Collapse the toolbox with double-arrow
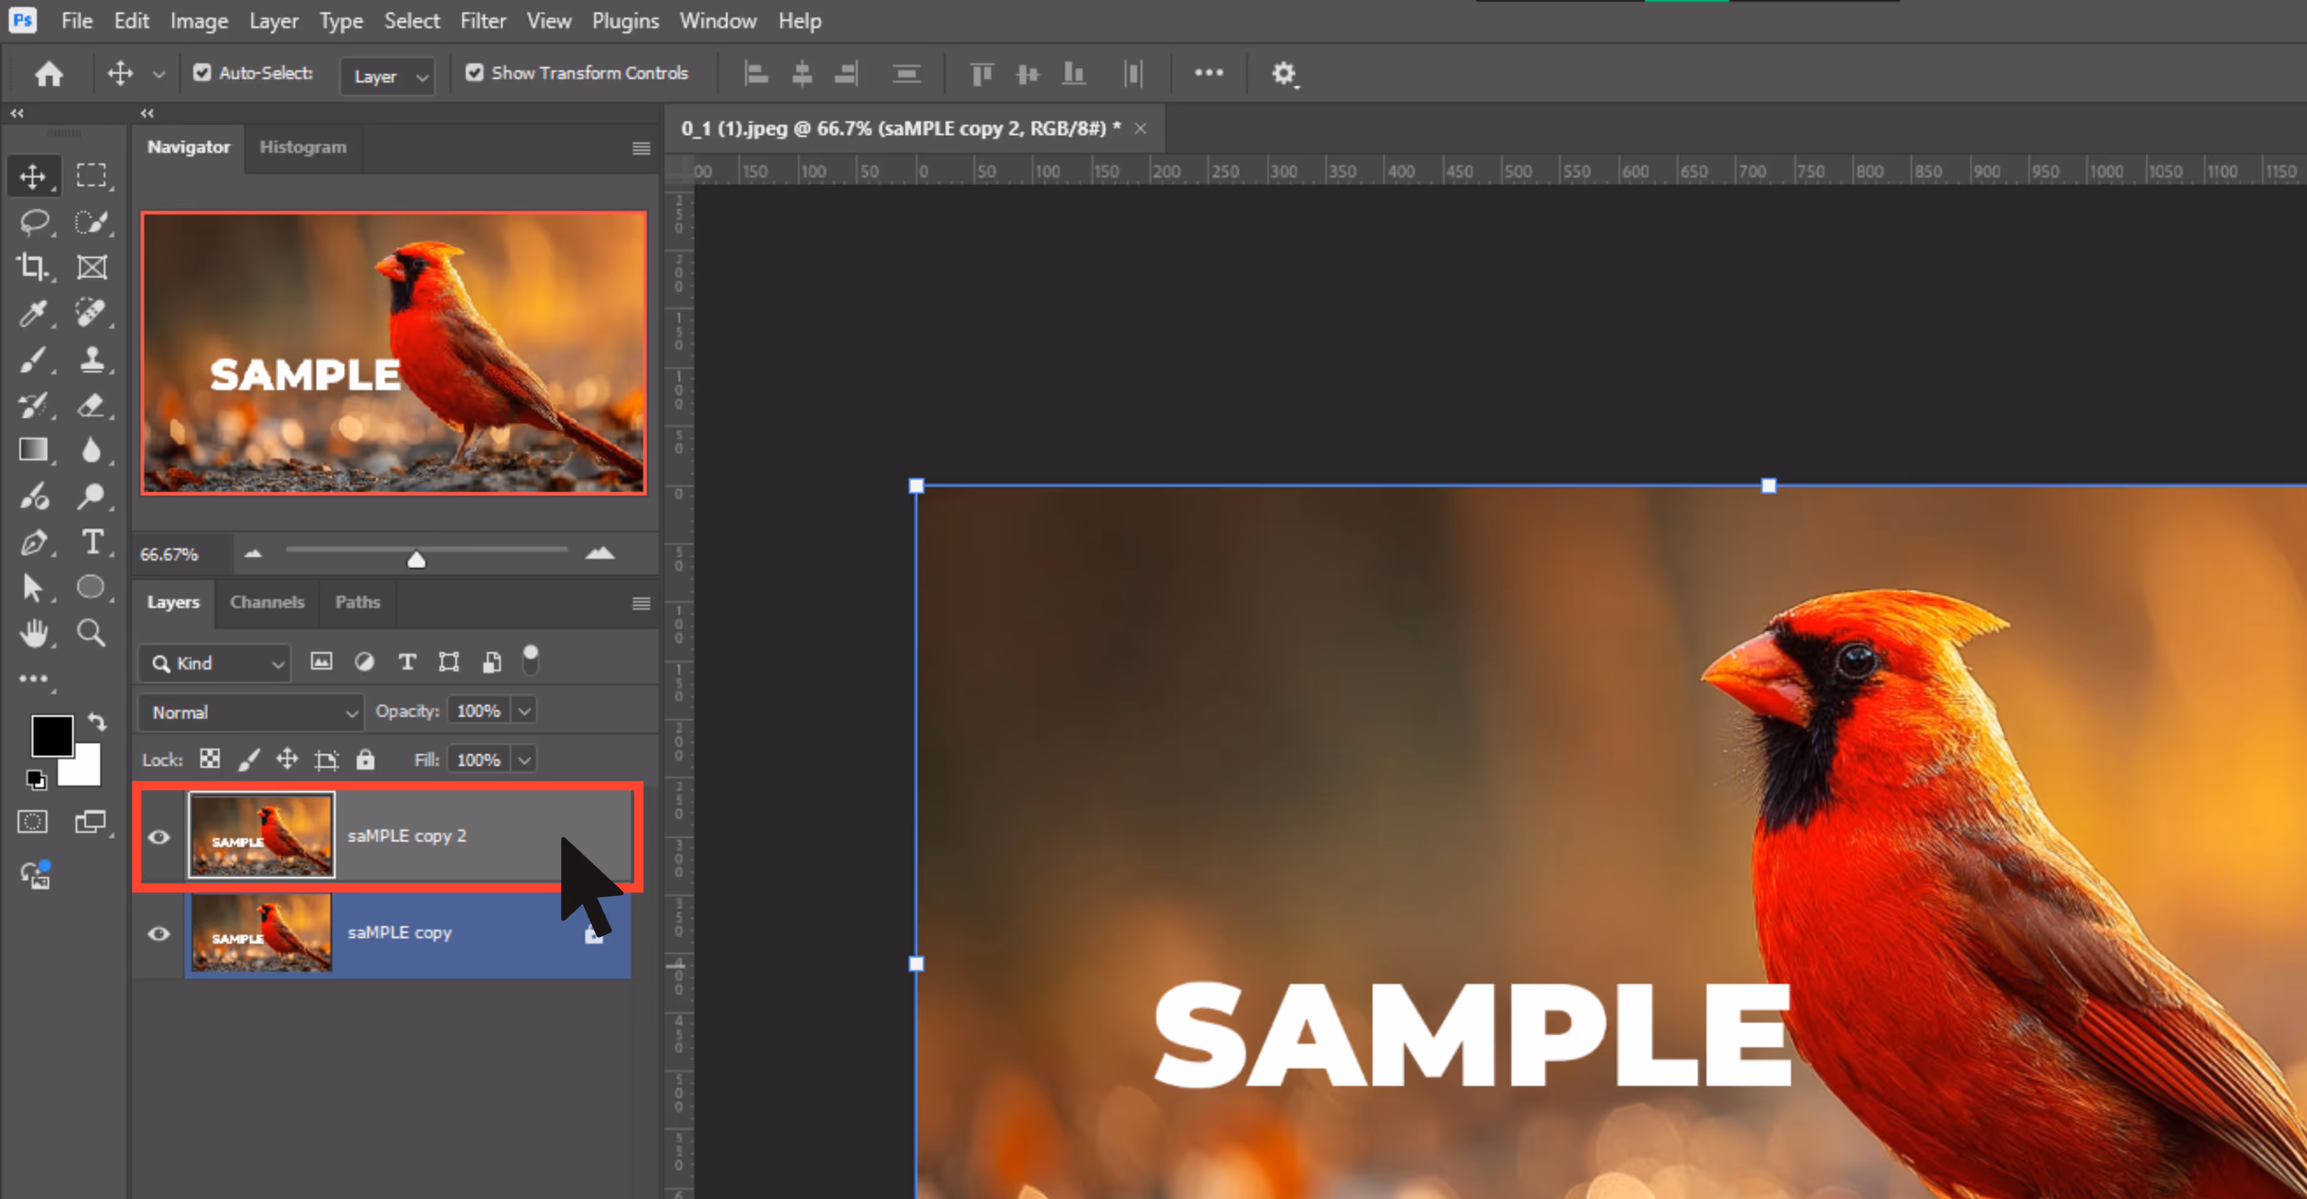 [x=17, y=113]
